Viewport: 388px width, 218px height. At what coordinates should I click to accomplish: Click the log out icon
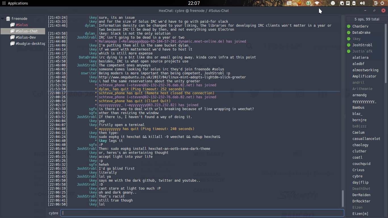coord(376,3)
